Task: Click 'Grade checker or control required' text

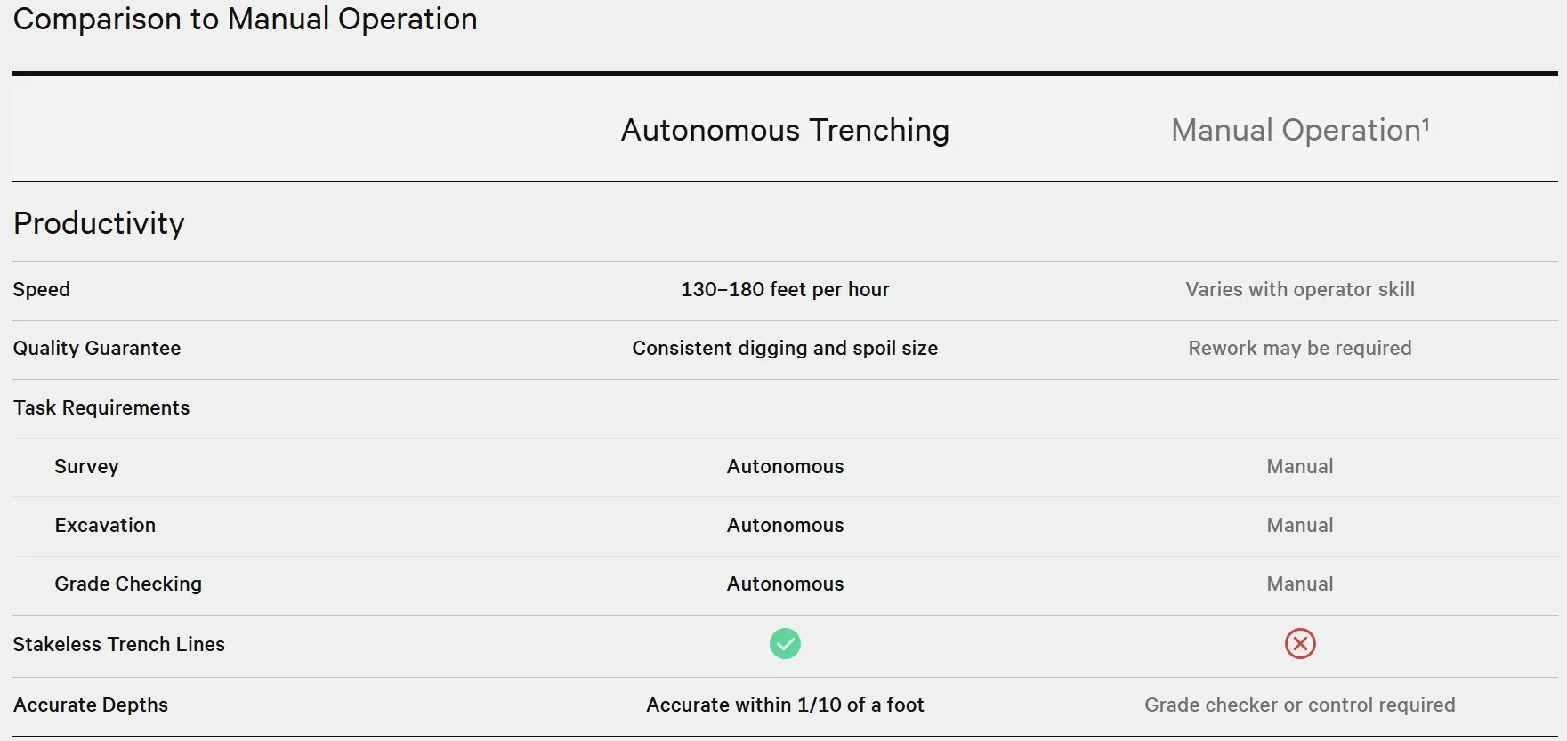Action: 1300,705
